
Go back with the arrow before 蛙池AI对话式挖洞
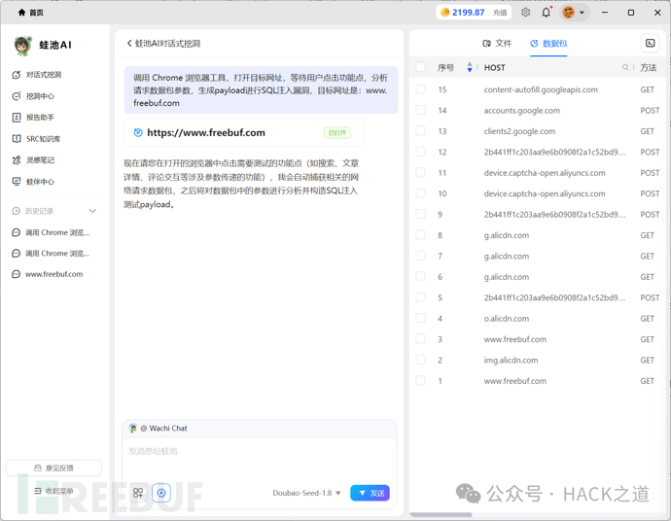[129, 43]
